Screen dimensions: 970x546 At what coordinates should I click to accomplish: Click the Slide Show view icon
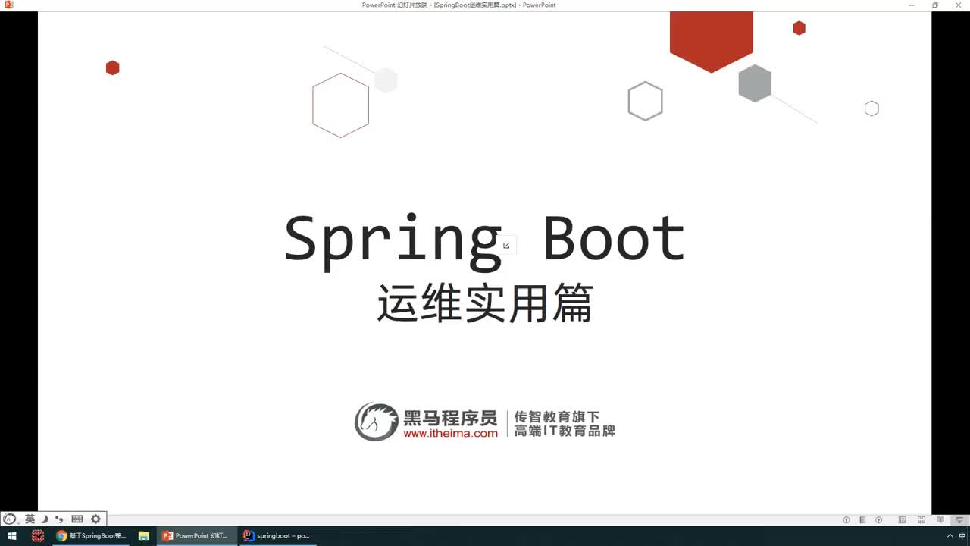959,520
